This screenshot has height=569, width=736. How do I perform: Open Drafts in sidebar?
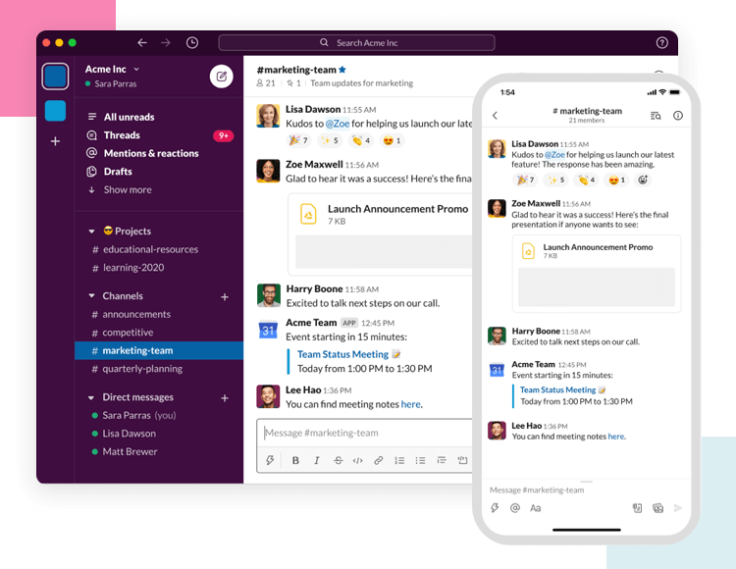pyautogui.click(x=159, y=172)
